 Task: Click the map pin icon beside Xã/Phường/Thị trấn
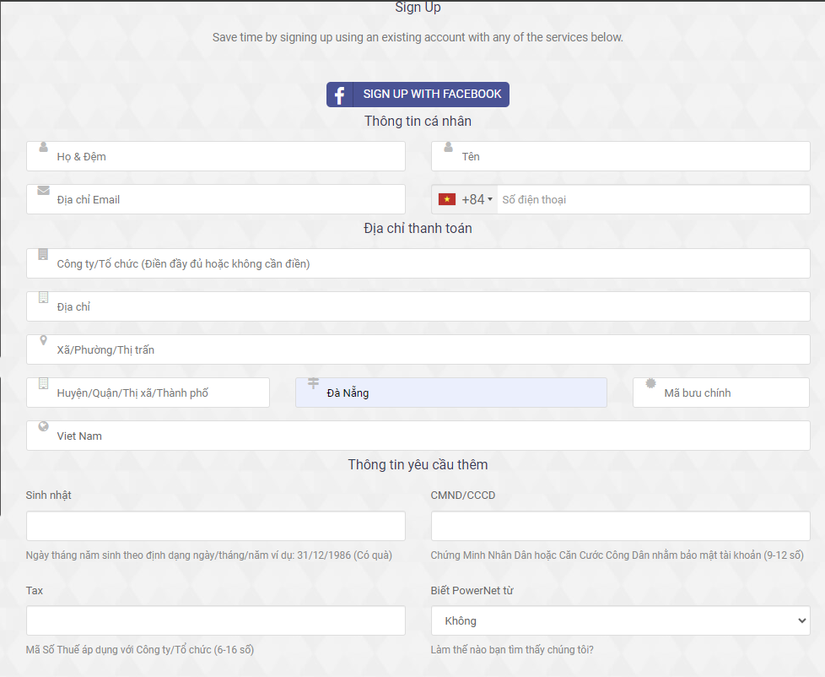pyautogui.click(x=43, y=340)
